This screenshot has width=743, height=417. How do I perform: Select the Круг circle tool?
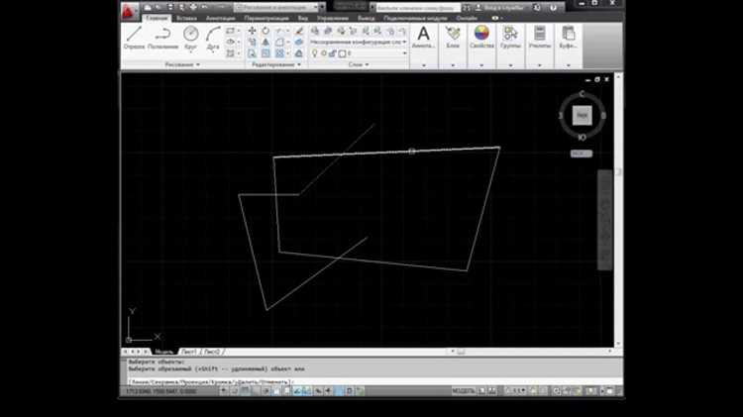pyautogui.click(x=191, y=38)
